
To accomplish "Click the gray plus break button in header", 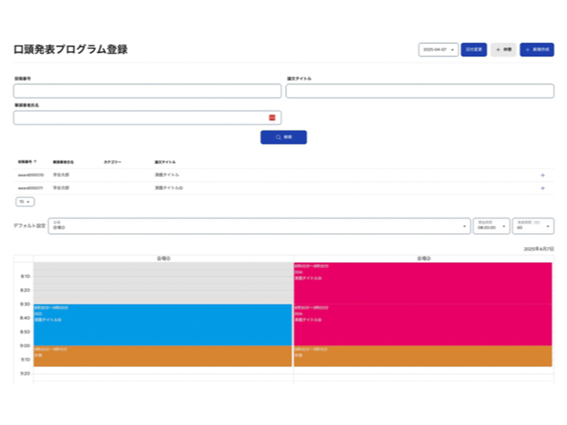I will point(503,50).
